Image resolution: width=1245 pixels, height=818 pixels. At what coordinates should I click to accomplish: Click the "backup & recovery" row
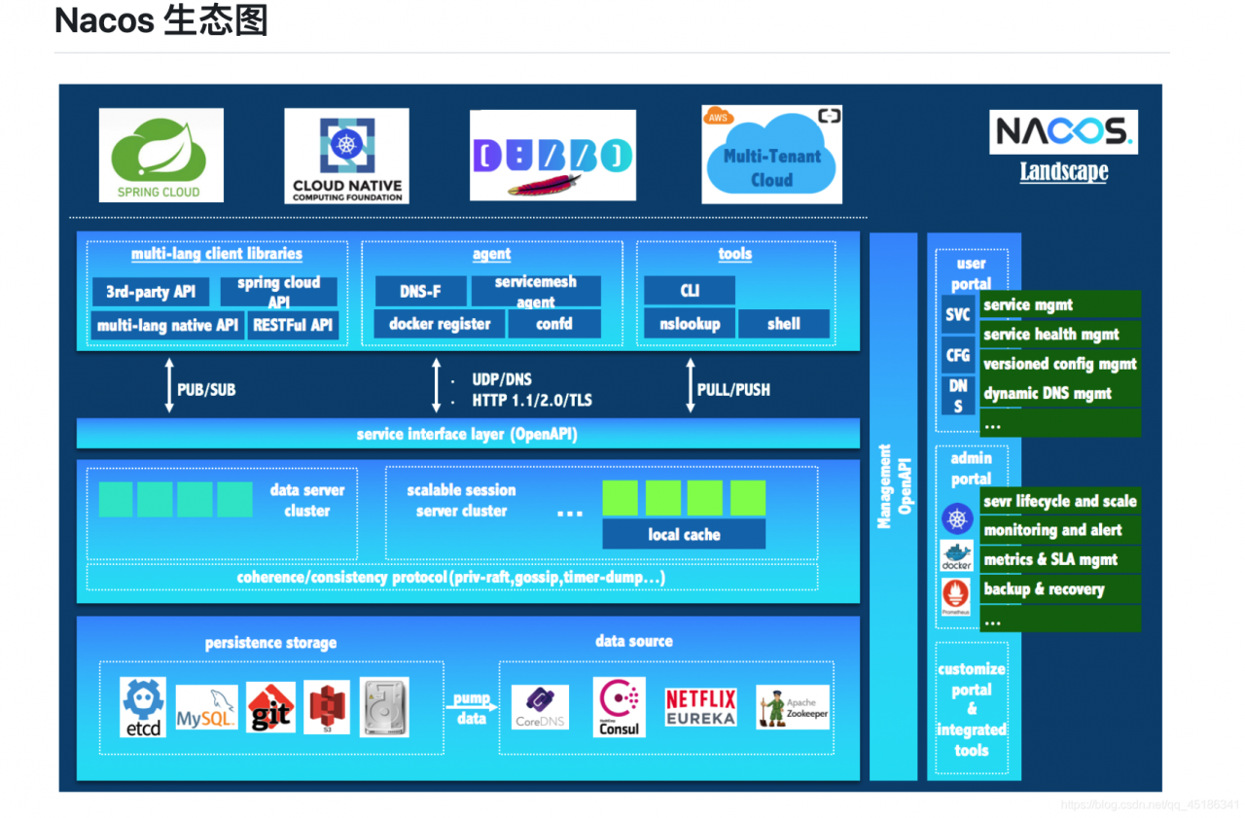(x=1059, y=588)
